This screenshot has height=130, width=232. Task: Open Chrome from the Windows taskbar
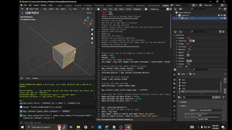coord(86,127)
